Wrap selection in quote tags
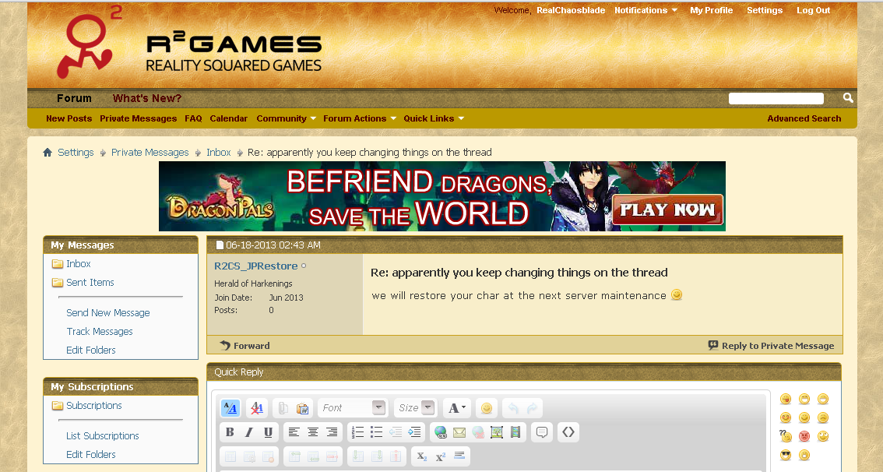Screen dimensions: 883x472 point(542,432)
